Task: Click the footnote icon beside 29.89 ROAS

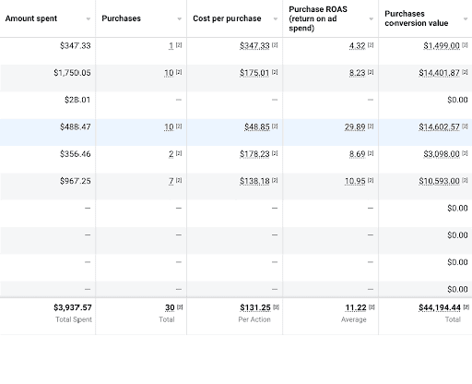Action: tap(371, 126)
